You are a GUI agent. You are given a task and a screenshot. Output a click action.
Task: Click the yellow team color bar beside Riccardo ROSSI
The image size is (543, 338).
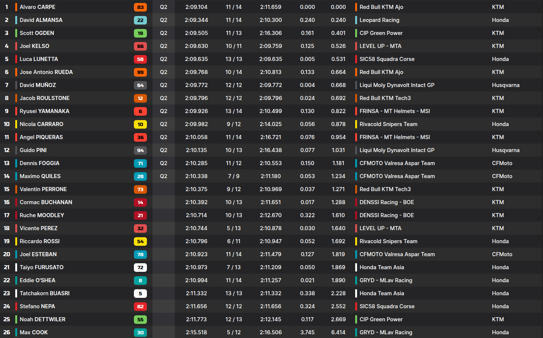pos(16,241)
